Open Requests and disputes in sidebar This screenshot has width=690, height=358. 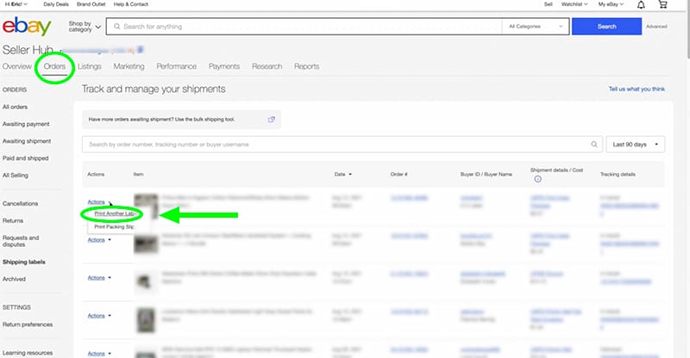click(21, 241)
